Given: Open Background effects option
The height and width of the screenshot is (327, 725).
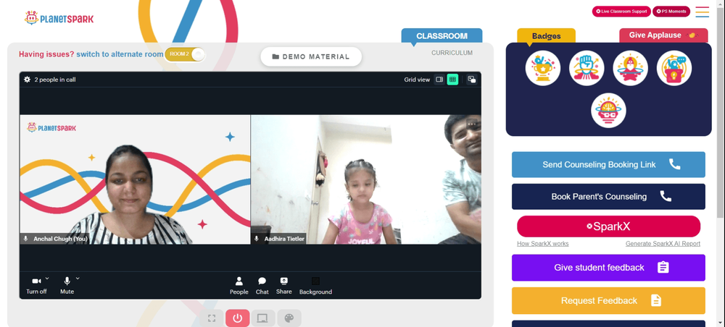Looking at the screenshot, I should (315, 286).
